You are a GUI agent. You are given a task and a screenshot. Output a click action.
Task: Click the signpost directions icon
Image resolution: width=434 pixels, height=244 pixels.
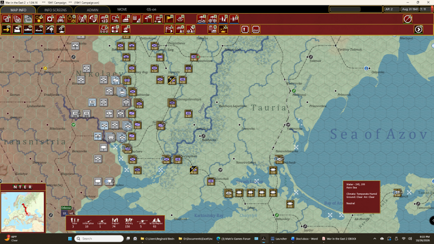click(148, 19)
